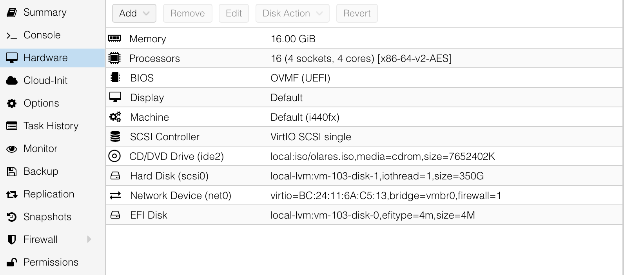Screen dimensions: 624x275
Task: Open the Task History view
Action: coord(51,126)
